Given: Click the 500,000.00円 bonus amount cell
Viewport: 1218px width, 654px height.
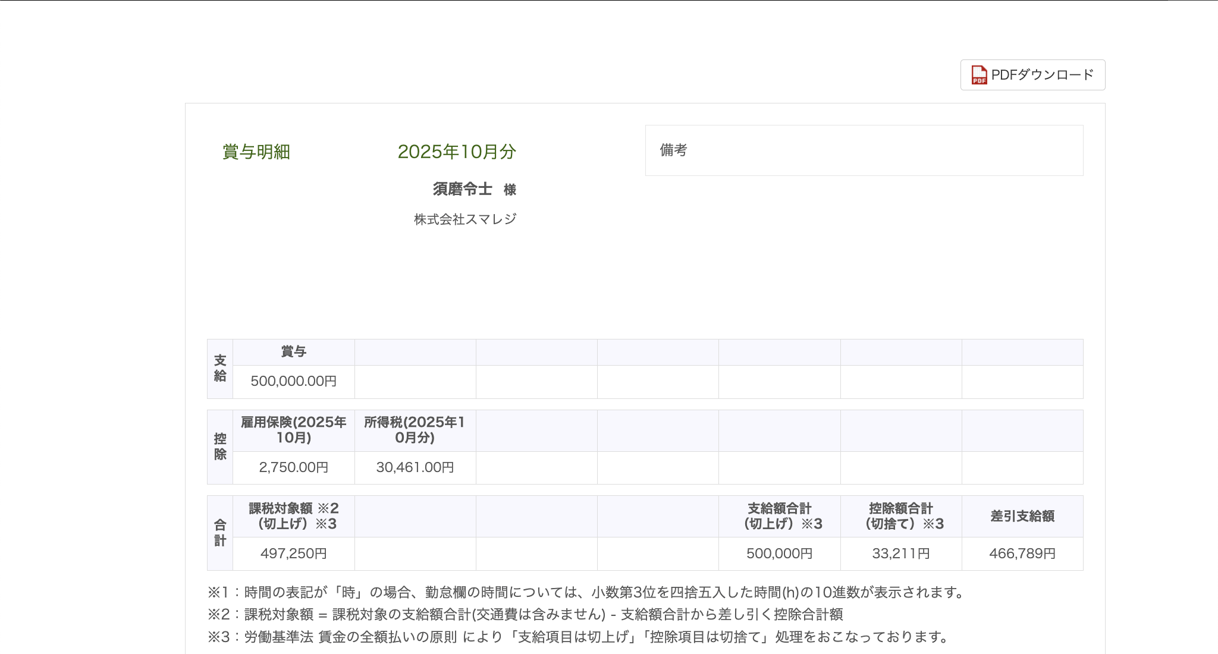Looking at the screenshot, I should point(293,382).
